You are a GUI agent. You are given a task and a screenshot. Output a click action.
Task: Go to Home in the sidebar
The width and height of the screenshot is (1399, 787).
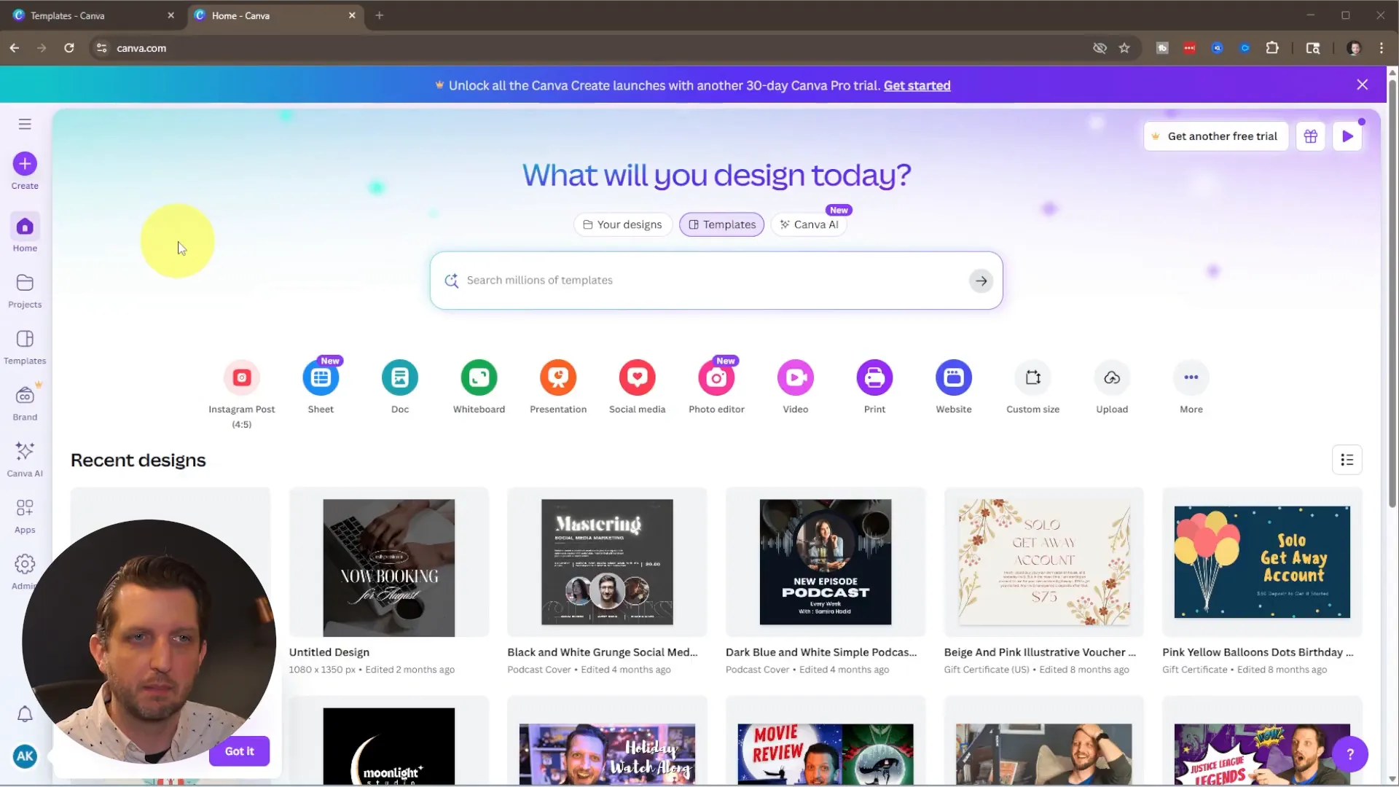point(25,234)
